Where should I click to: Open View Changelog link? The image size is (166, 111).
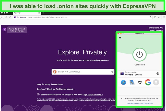point(157,31)
